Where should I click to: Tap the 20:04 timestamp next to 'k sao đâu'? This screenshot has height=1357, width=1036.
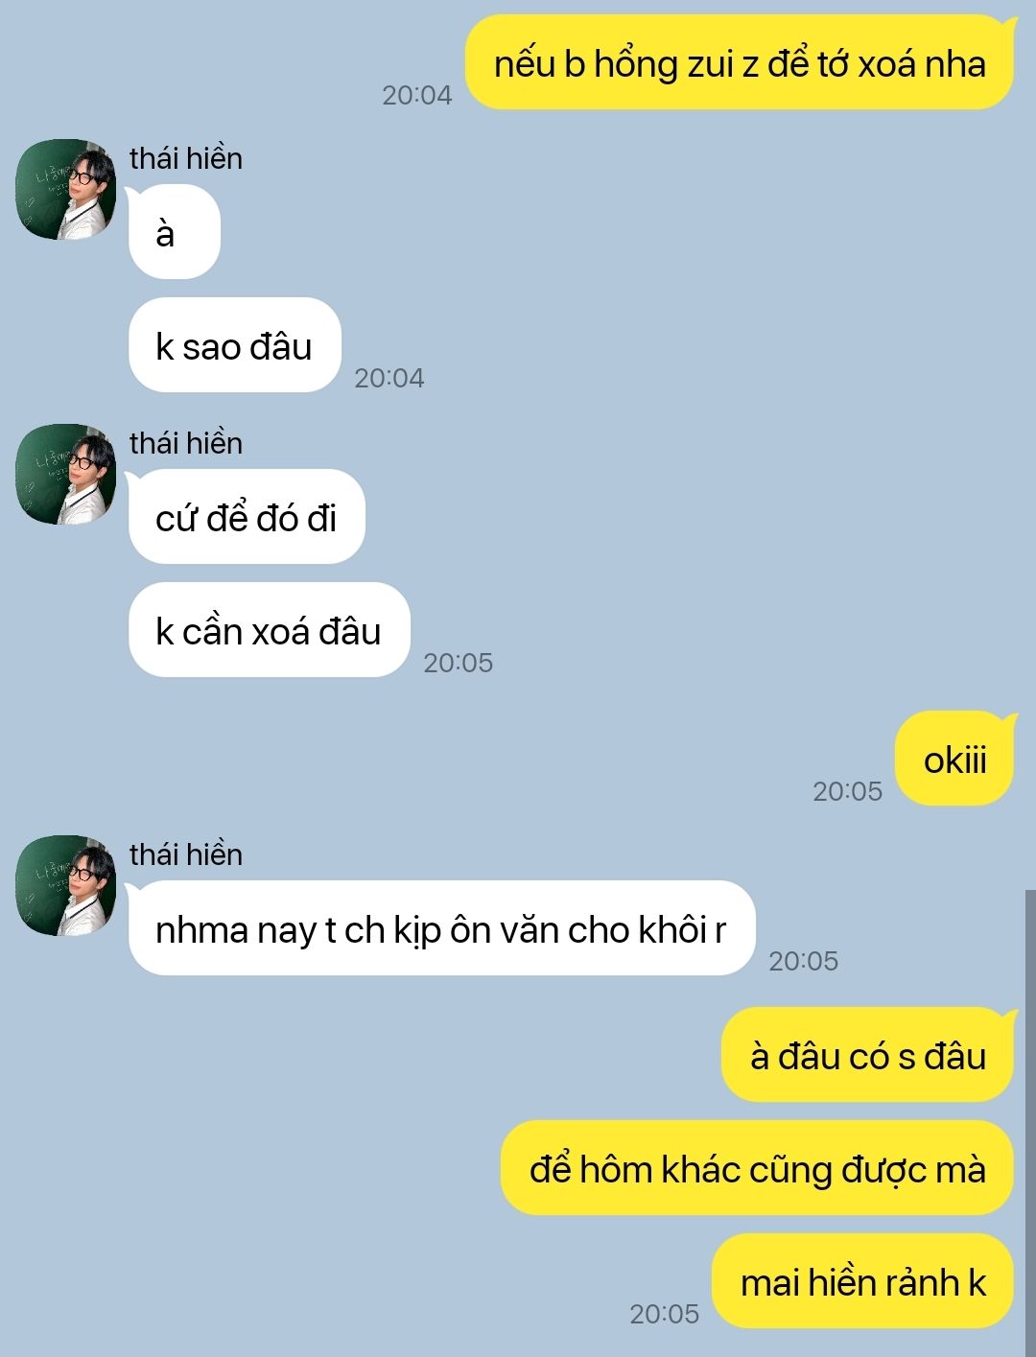389,378
